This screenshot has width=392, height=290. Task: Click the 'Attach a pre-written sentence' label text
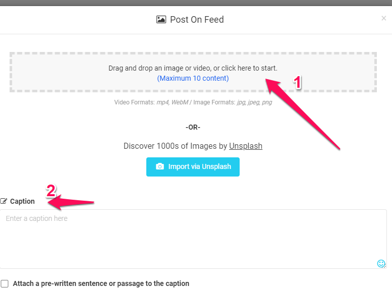pyautogui.click(x=101, y=283)
